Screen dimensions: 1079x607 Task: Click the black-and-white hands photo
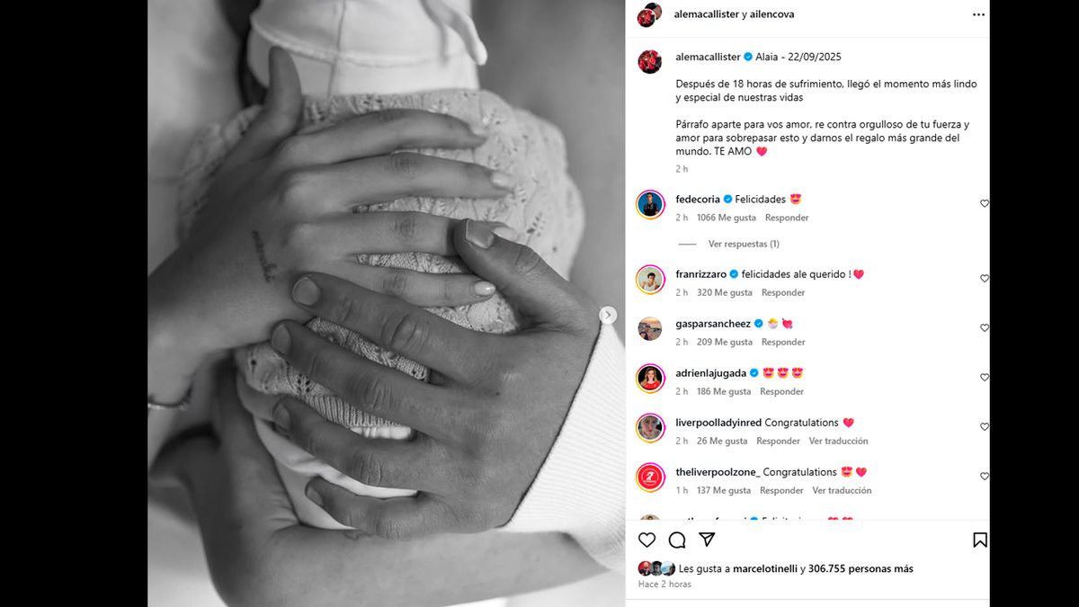387,303
